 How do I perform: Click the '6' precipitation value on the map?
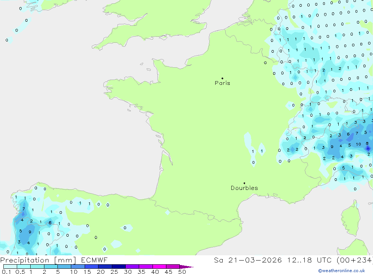(348, 134)
